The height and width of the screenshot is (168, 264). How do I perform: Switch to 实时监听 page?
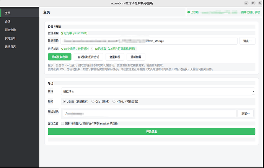tap(20, 38)
